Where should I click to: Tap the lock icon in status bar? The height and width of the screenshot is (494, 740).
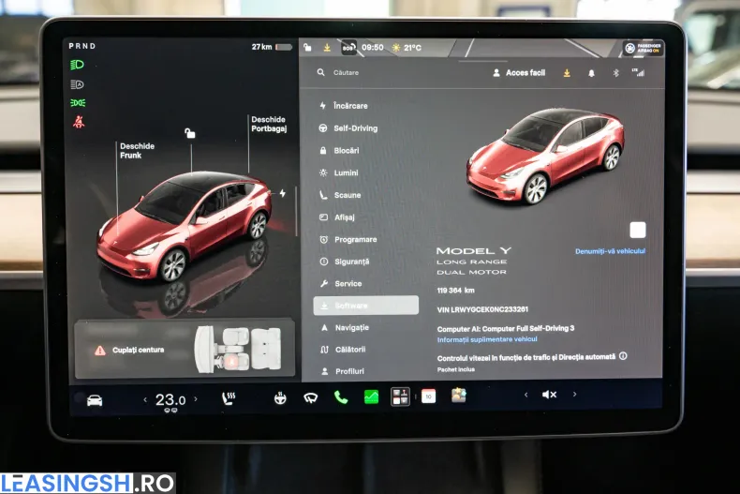307,47
